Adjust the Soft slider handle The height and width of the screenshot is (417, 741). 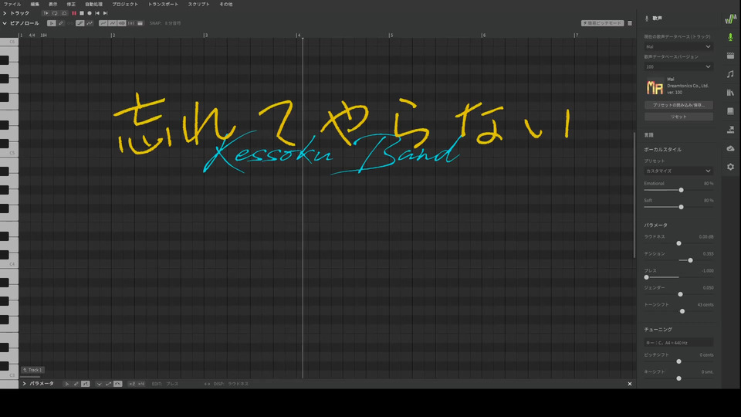pyautogui.click(x=681, y=207)
